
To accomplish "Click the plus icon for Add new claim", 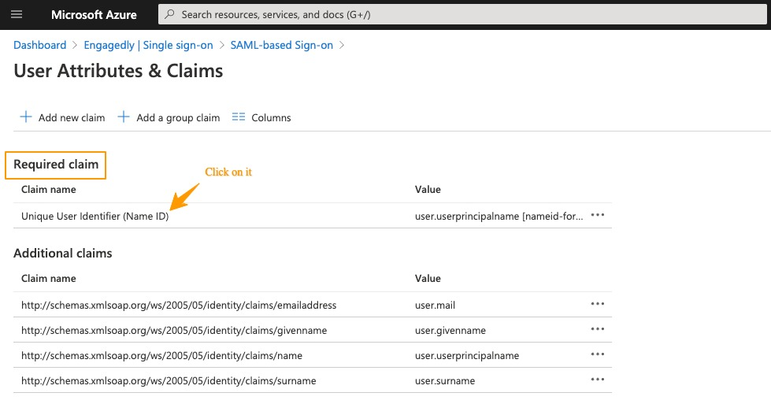I will point(25,117).
